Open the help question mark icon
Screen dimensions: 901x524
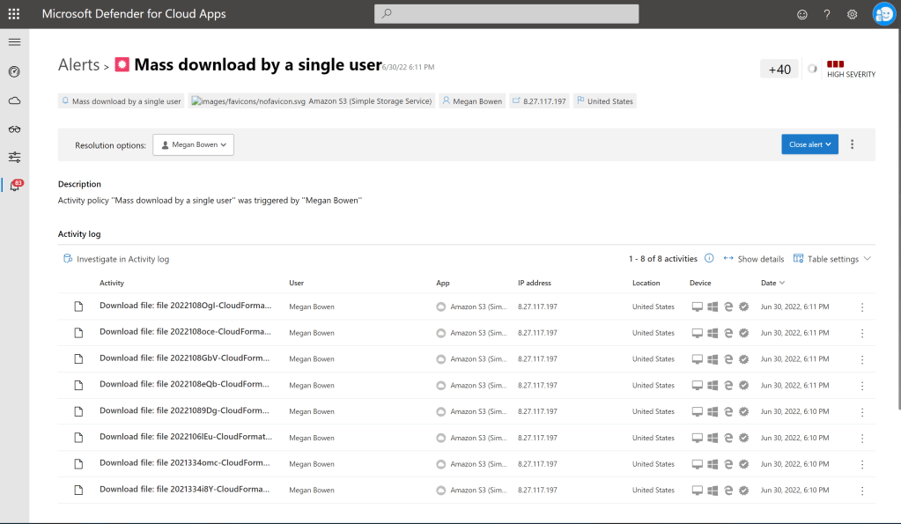pyautogui.click(x=827, y=14)
